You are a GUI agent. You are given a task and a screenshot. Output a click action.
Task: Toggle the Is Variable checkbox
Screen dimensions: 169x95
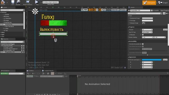point(152,11)
